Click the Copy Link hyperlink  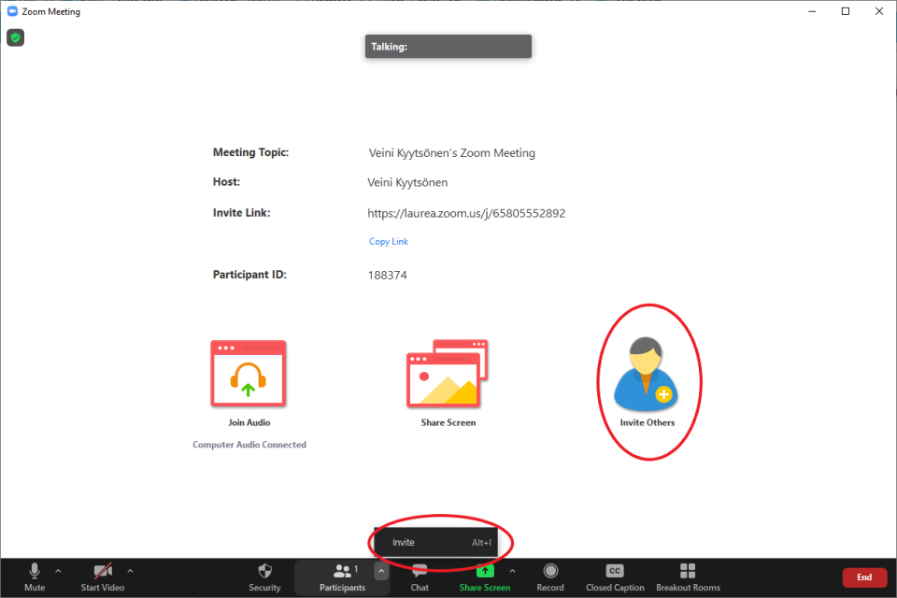(x=389, y=241)
